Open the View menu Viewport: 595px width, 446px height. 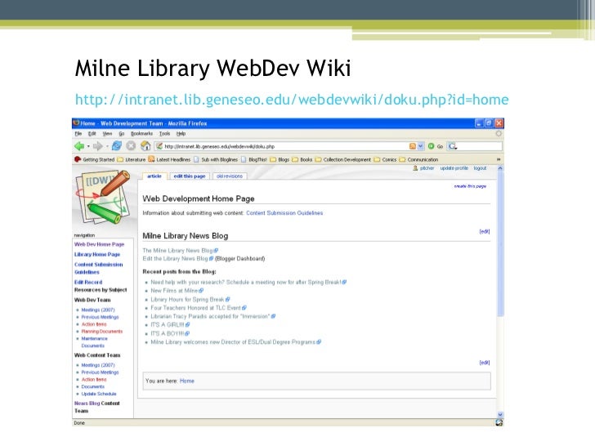tap(107, 133)
